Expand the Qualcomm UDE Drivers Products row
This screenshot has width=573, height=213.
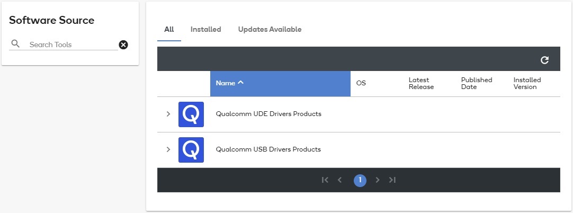pyautogui.click(x=168, y=114)
